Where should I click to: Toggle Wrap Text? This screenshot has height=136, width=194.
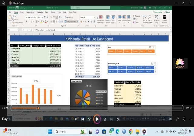pos(69,17)
